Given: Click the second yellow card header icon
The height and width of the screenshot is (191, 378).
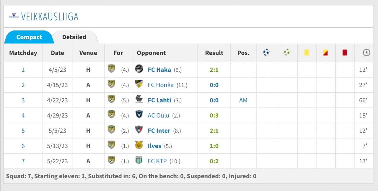Looking at the screenshot, I should [x=325, y=53].
